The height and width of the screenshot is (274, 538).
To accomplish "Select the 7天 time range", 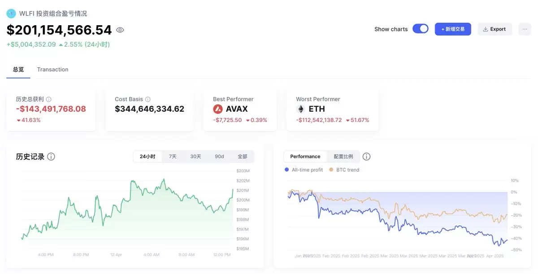I will point(173,157).
